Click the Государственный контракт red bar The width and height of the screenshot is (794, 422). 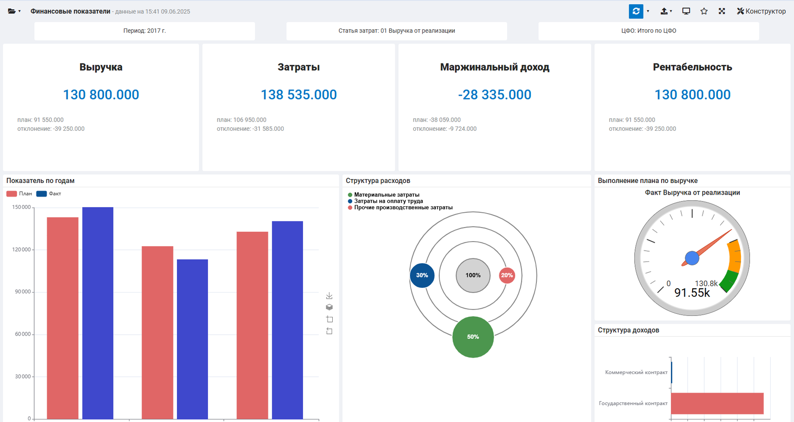coord(717,403)
